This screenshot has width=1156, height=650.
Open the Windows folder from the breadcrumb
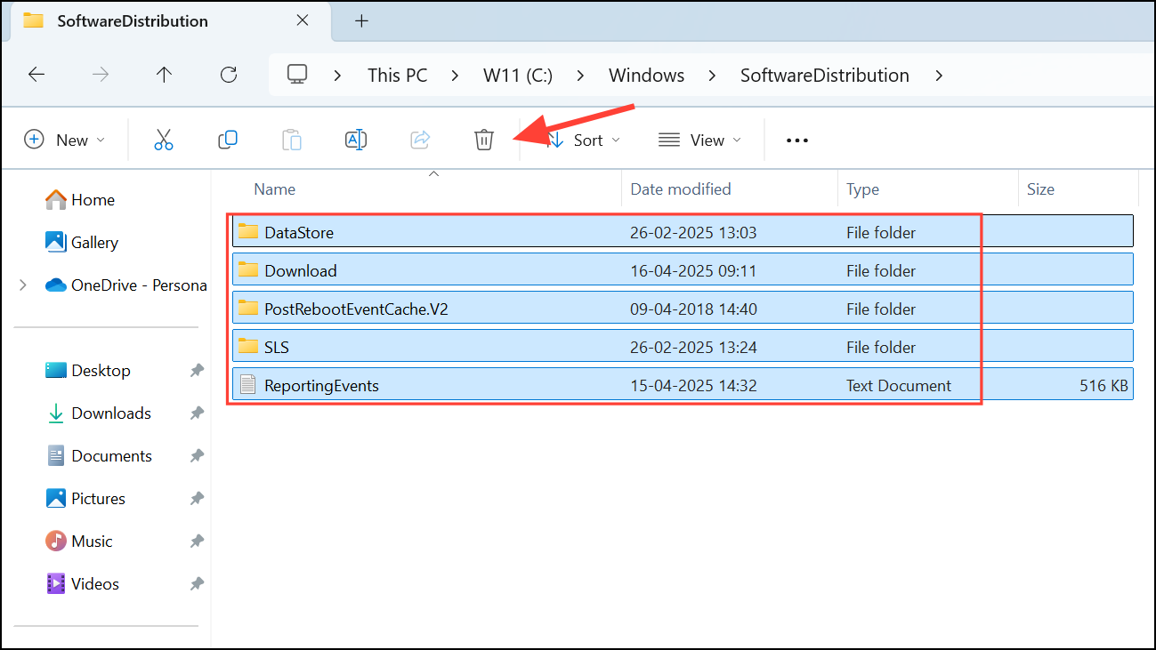pyautogui.click(x=646, y=75)
